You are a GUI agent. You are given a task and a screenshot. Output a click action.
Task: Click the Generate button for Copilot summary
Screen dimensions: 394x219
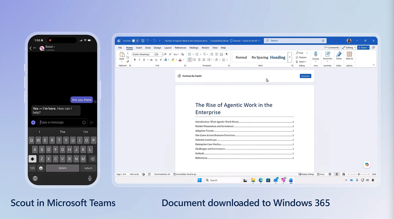coord(305,76)
